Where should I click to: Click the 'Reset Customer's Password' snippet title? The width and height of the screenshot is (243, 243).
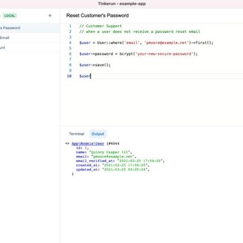point(97,16)
